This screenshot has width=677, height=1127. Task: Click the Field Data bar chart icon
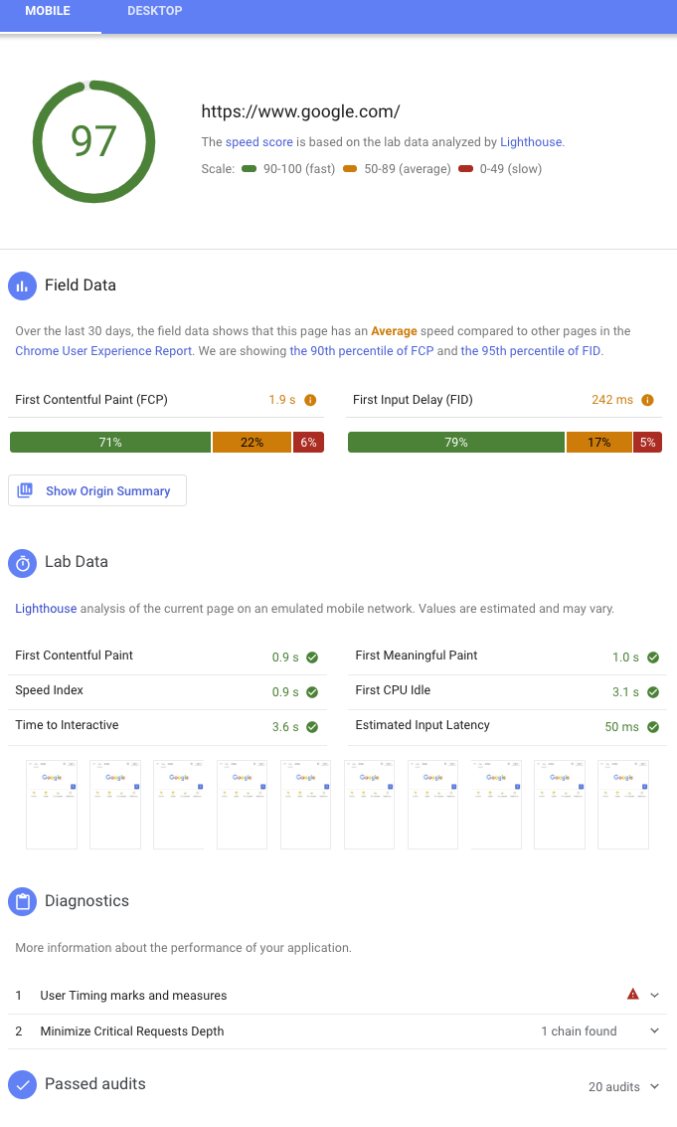(x=22, y=286)
